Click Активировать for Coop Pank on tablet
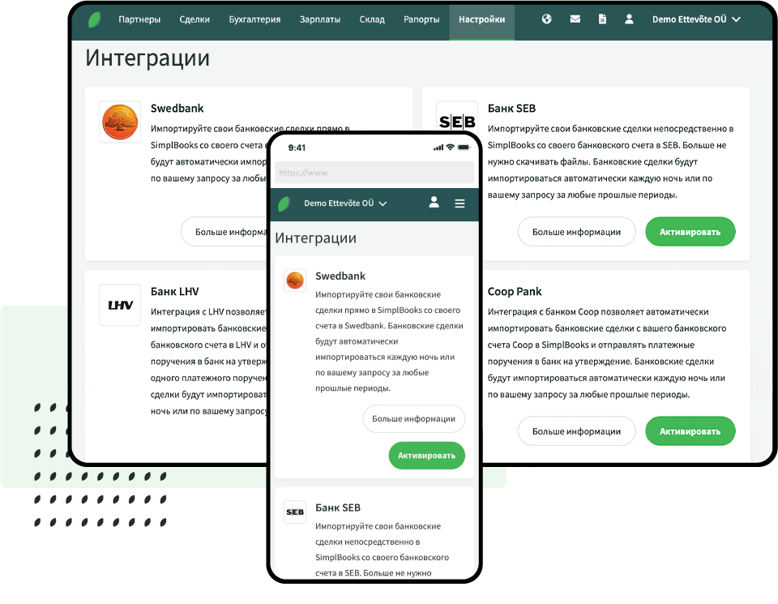778x604 pixels. coord(690,431)
